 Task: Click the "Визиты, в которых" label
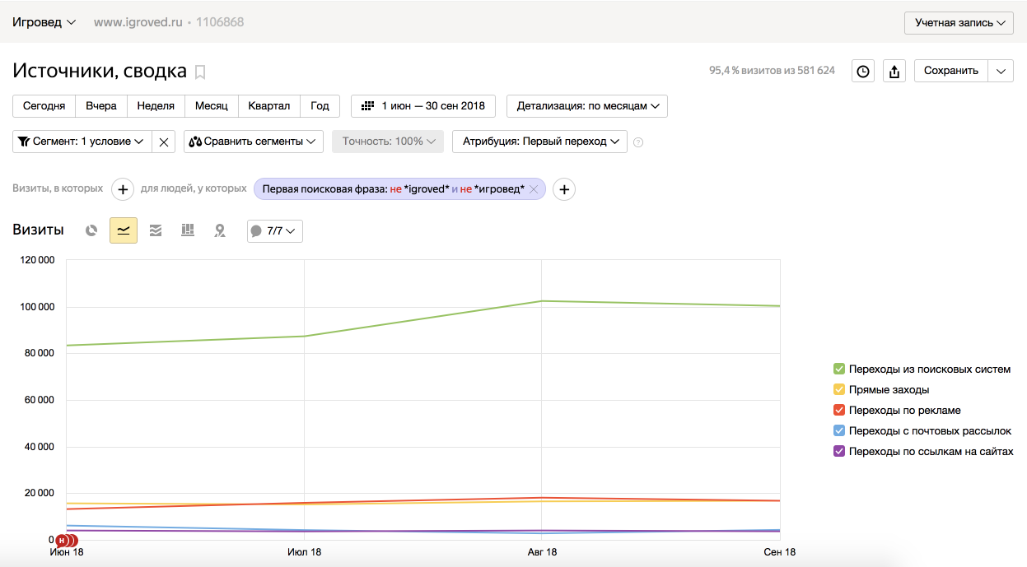click(58, 188)
